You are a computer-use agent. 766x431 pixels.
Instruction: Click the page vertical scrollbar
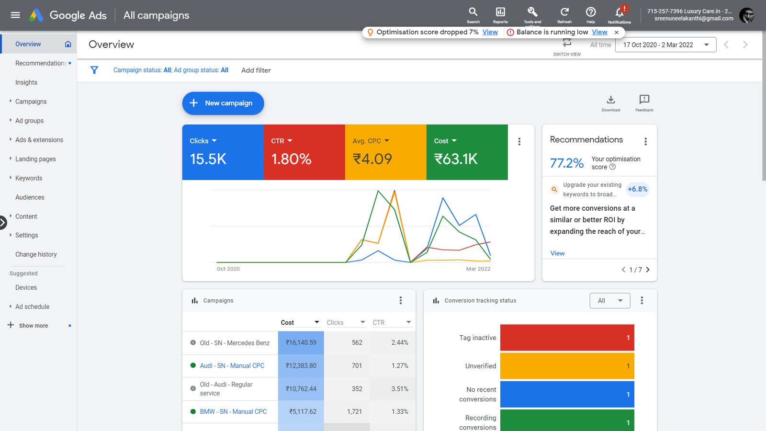(764, 106)
